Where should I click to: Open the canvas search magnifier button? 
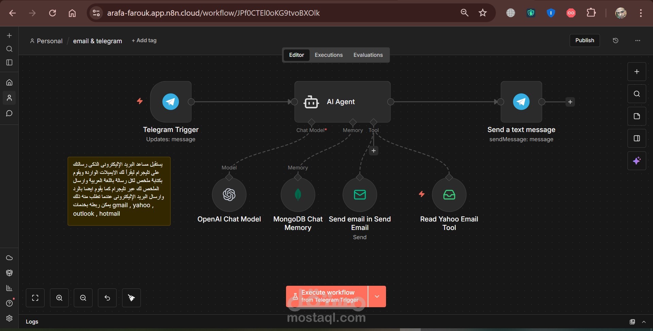(637, 94)
